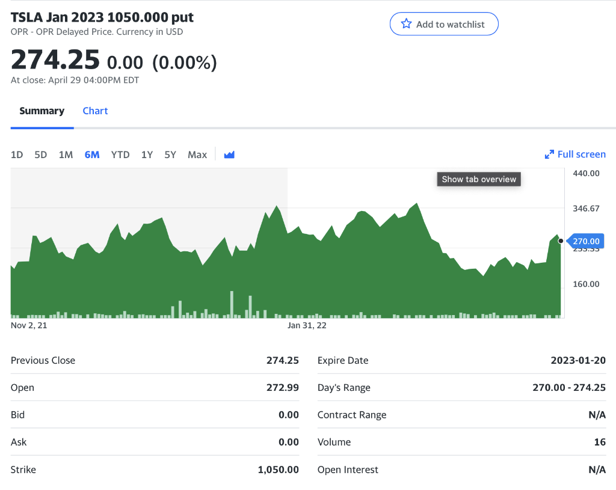Screen dimensions: 616x490
Task: Switch chart to YTD range
Action: [120, 155]
